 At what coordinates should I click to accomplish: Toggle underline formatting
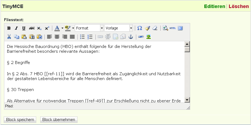[x=24, y=28]
